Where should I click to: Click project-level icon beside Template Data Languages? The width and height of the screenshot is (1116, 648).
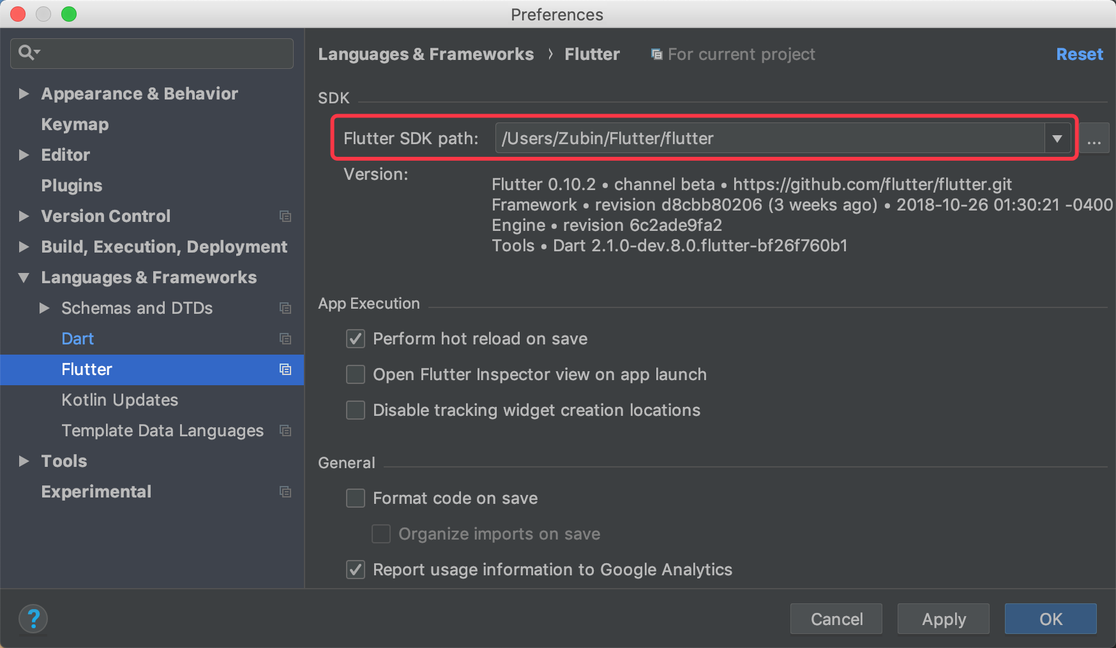[x=285, y=431]
